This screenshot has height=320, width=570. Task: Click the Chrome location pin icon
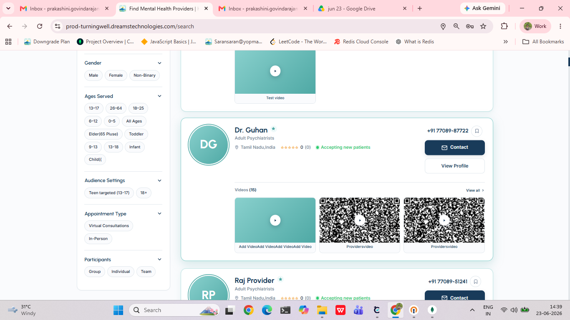[x=443, y=26]
